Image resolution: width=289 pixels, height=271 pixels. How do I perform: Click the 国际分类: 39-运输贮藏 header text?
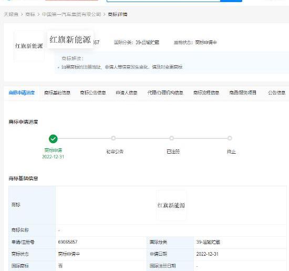pyautogui.click(x=137, y=43)
